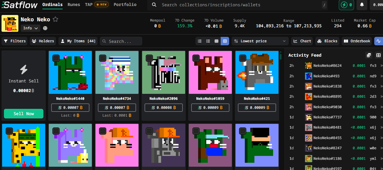Click the NekoNeko#1186 activity avatar
The image size is (383, 170).
(308, 158)
